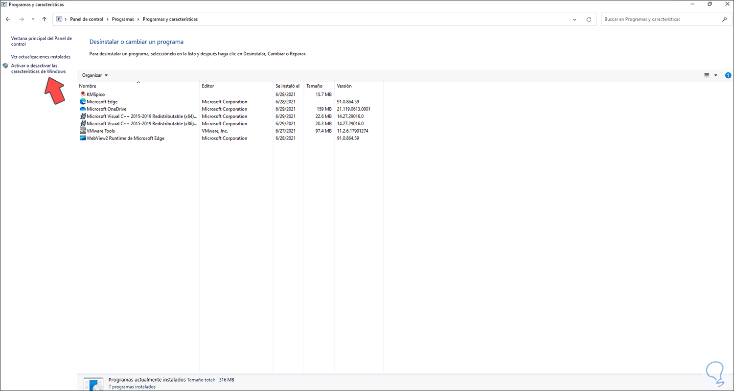Click the Programas y características breadcrumb

point(170,20)
